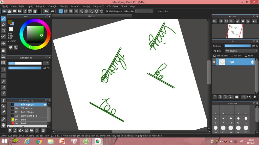Toggle the Khử răng cưa checkbox
Image resolution: width=259 pixels, height=145 pixels.
pos(107,11)
